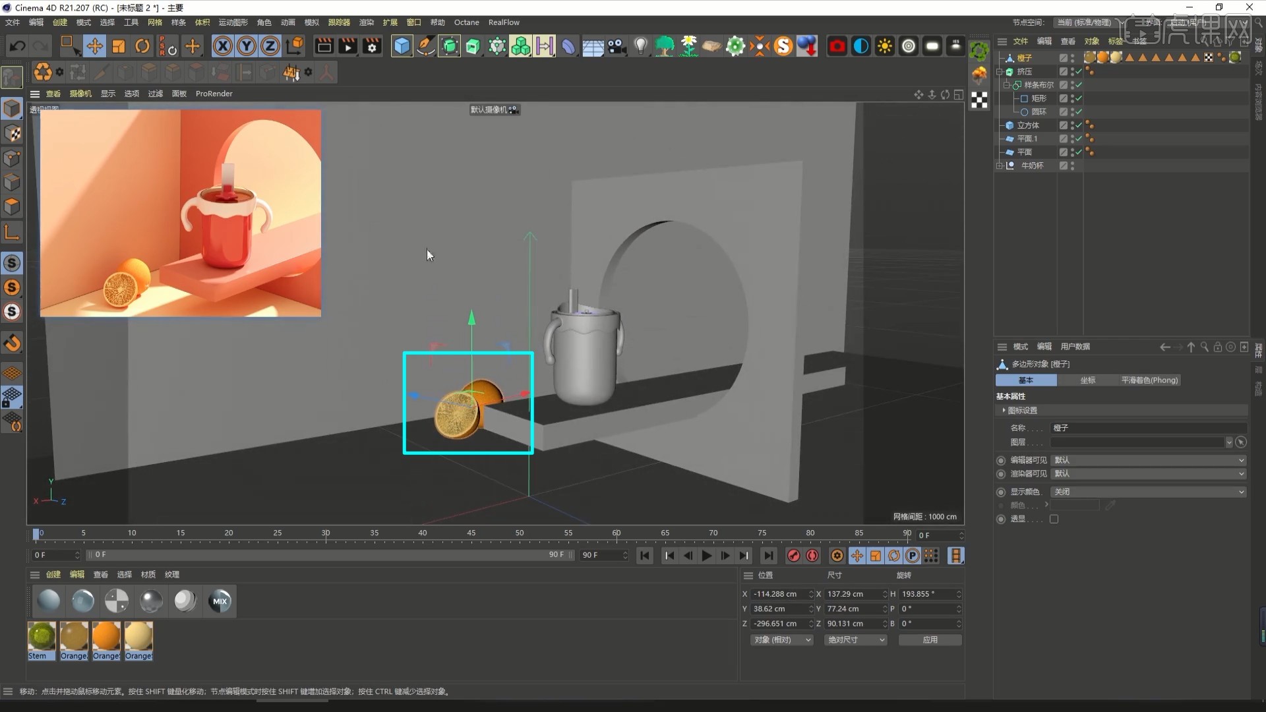Select the Rotate tool in the toolbar

pos(142,45)
